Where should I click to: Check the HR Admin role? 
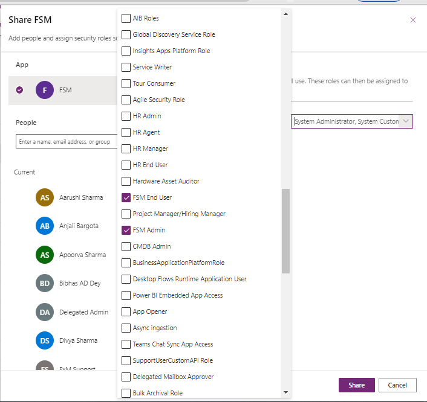click(126, 116)
